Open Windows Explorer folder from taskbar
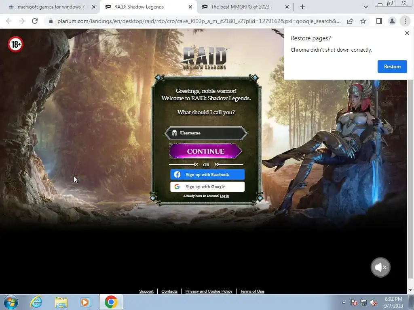This screenshot has width=414, height=310. [x=61, y=302]
